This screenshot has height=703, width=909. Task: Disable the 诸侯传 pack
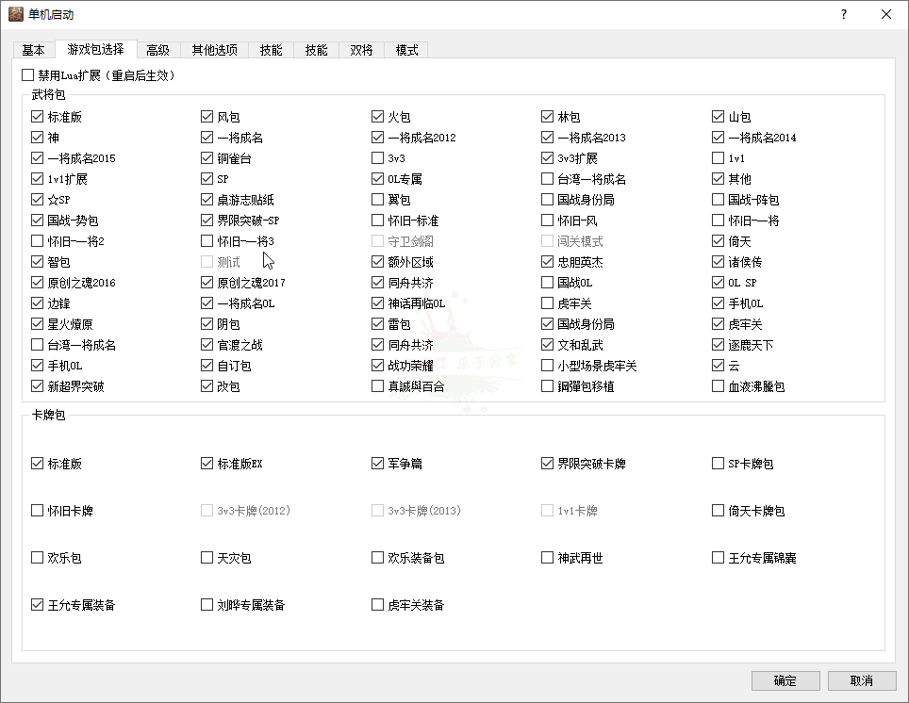click(x=719, y=262)
